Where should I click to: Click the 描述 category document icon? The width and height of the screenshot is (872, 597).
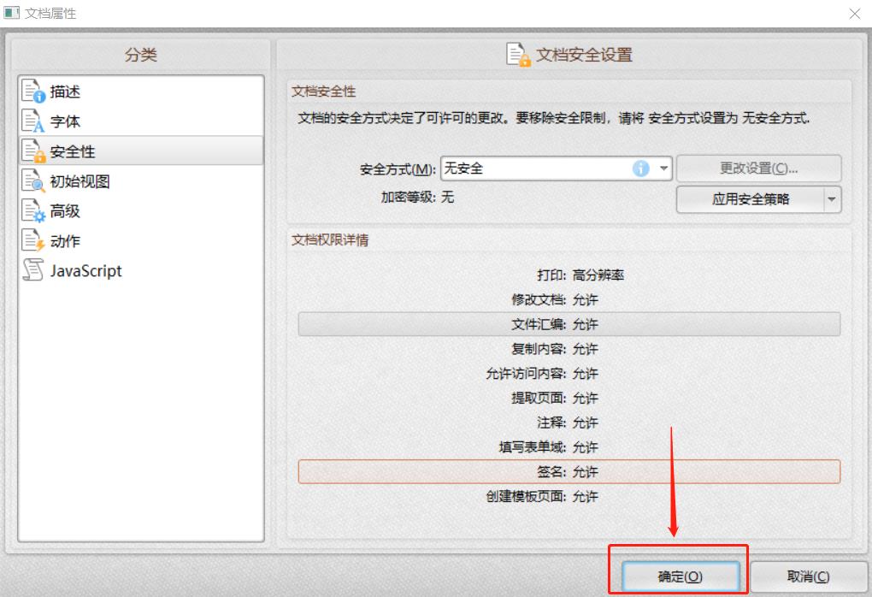(x=32, y=92)
